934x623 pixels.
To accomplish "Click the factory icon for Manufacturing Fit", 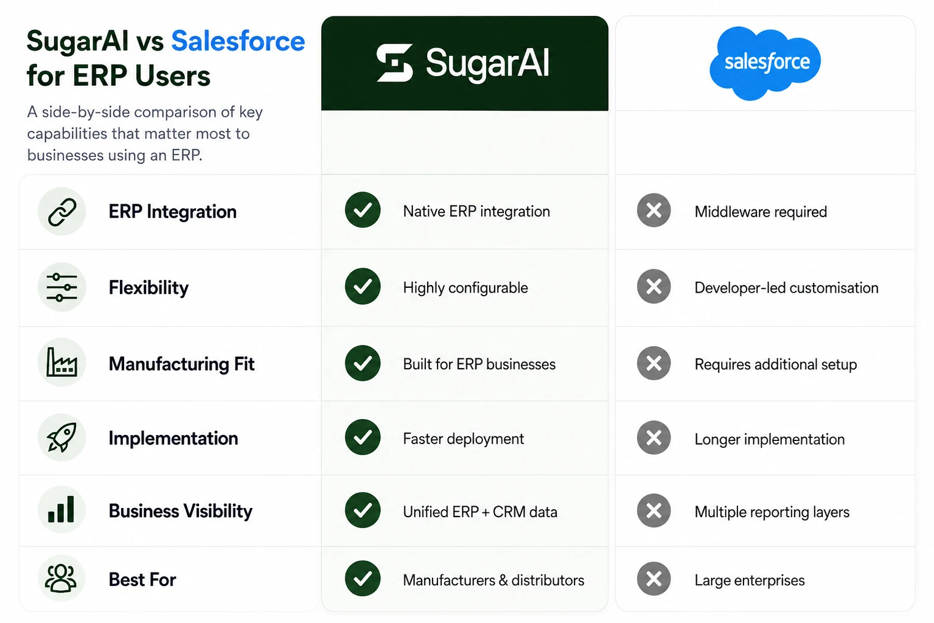I will click(x=62, y=363).
